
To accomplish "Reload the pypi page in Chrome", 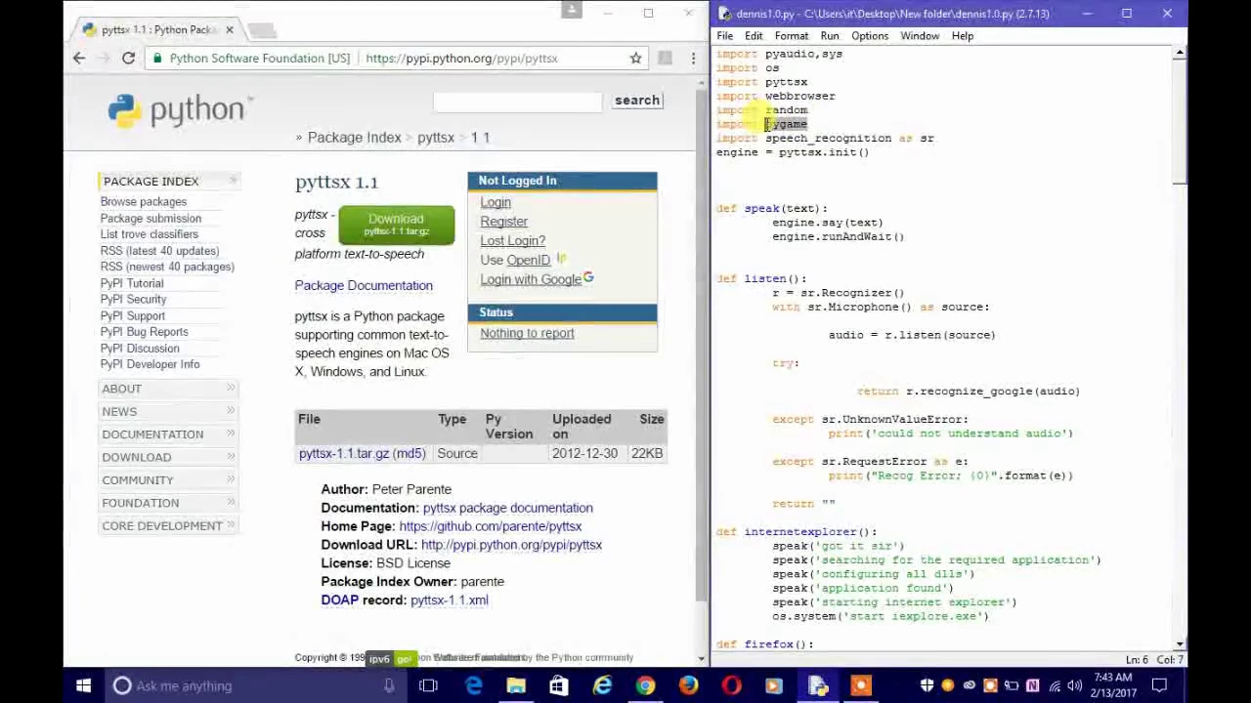I will (x=128, y=59).
